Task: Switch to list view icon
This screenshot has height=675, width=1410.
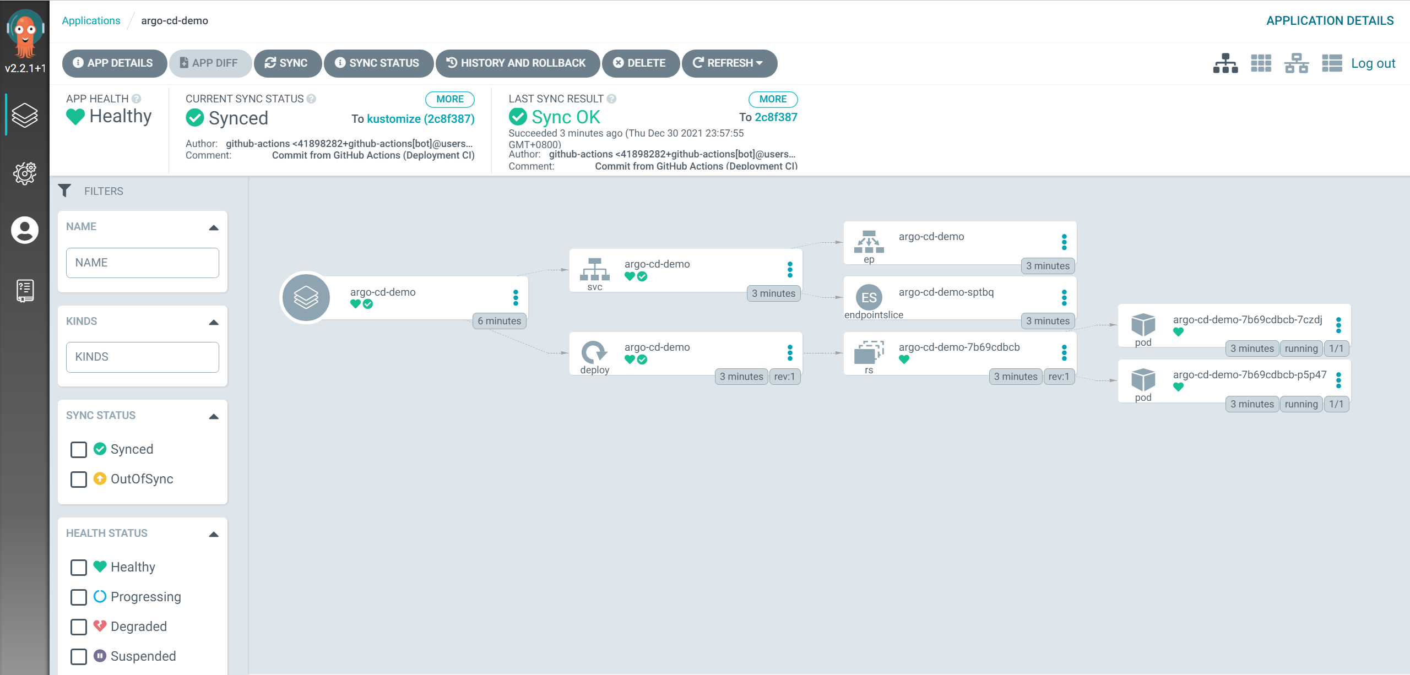Action: point(1332,63)
